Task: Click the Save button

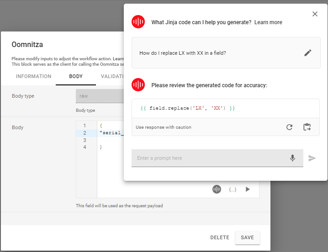Action: pyautogui.click(x=247, y=237)
